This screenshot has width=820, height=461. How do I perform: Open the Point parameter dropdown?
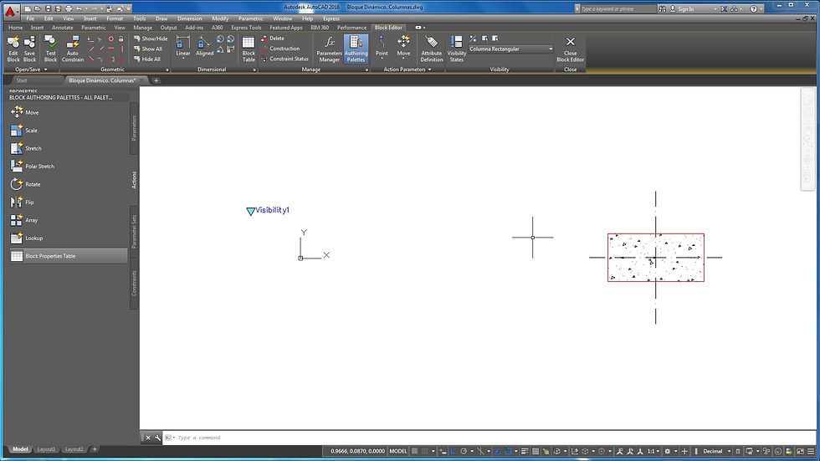(x=382, y=59)
